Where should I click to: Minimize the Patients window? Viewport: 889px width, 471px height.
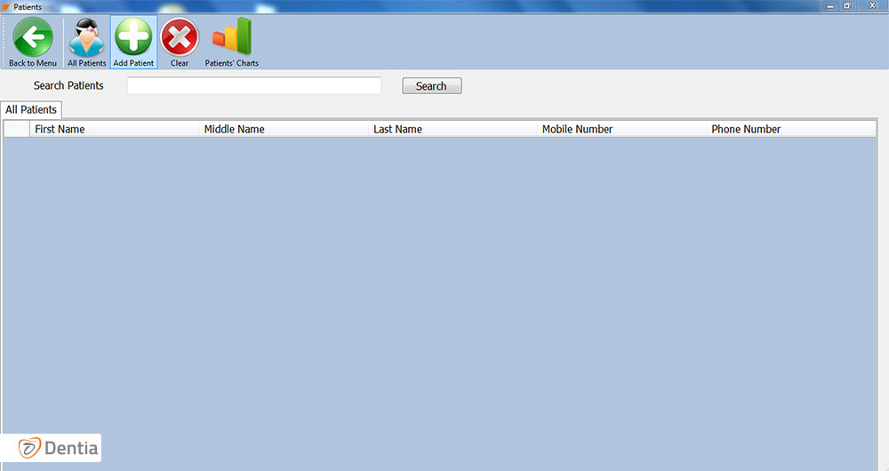point(830,6)
